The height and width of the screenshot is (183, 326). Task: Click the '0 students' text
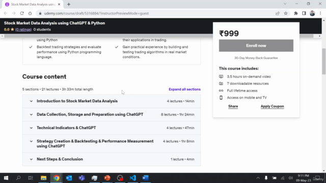(42, 29)
